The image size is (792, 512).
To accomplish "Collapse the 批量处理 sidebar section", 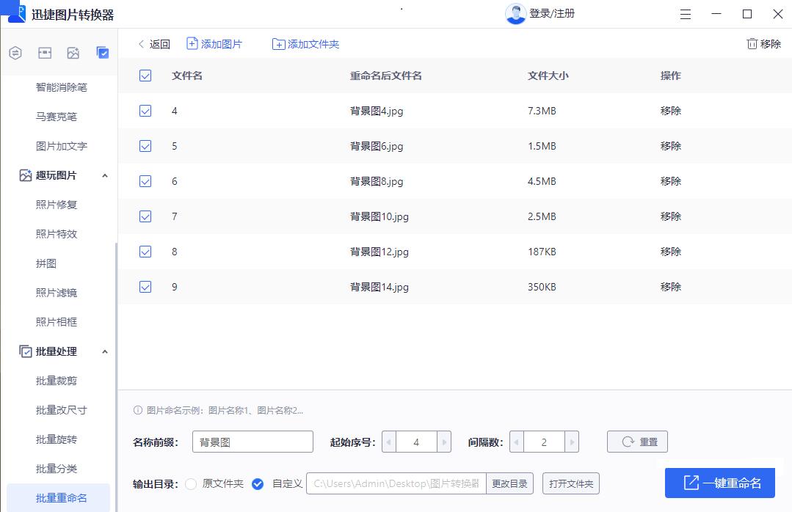I will [105, 351].
